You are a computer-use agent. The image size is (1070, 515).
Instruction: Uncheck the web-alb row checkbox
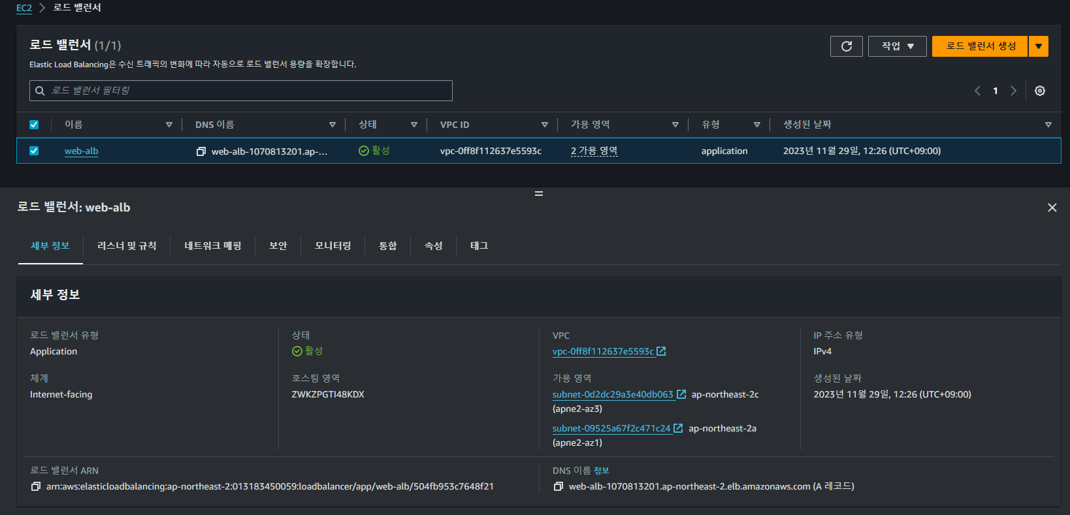tap(34, 151)
